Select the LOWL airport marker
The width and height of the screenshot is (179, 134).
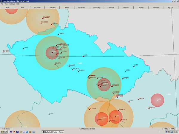49,114
